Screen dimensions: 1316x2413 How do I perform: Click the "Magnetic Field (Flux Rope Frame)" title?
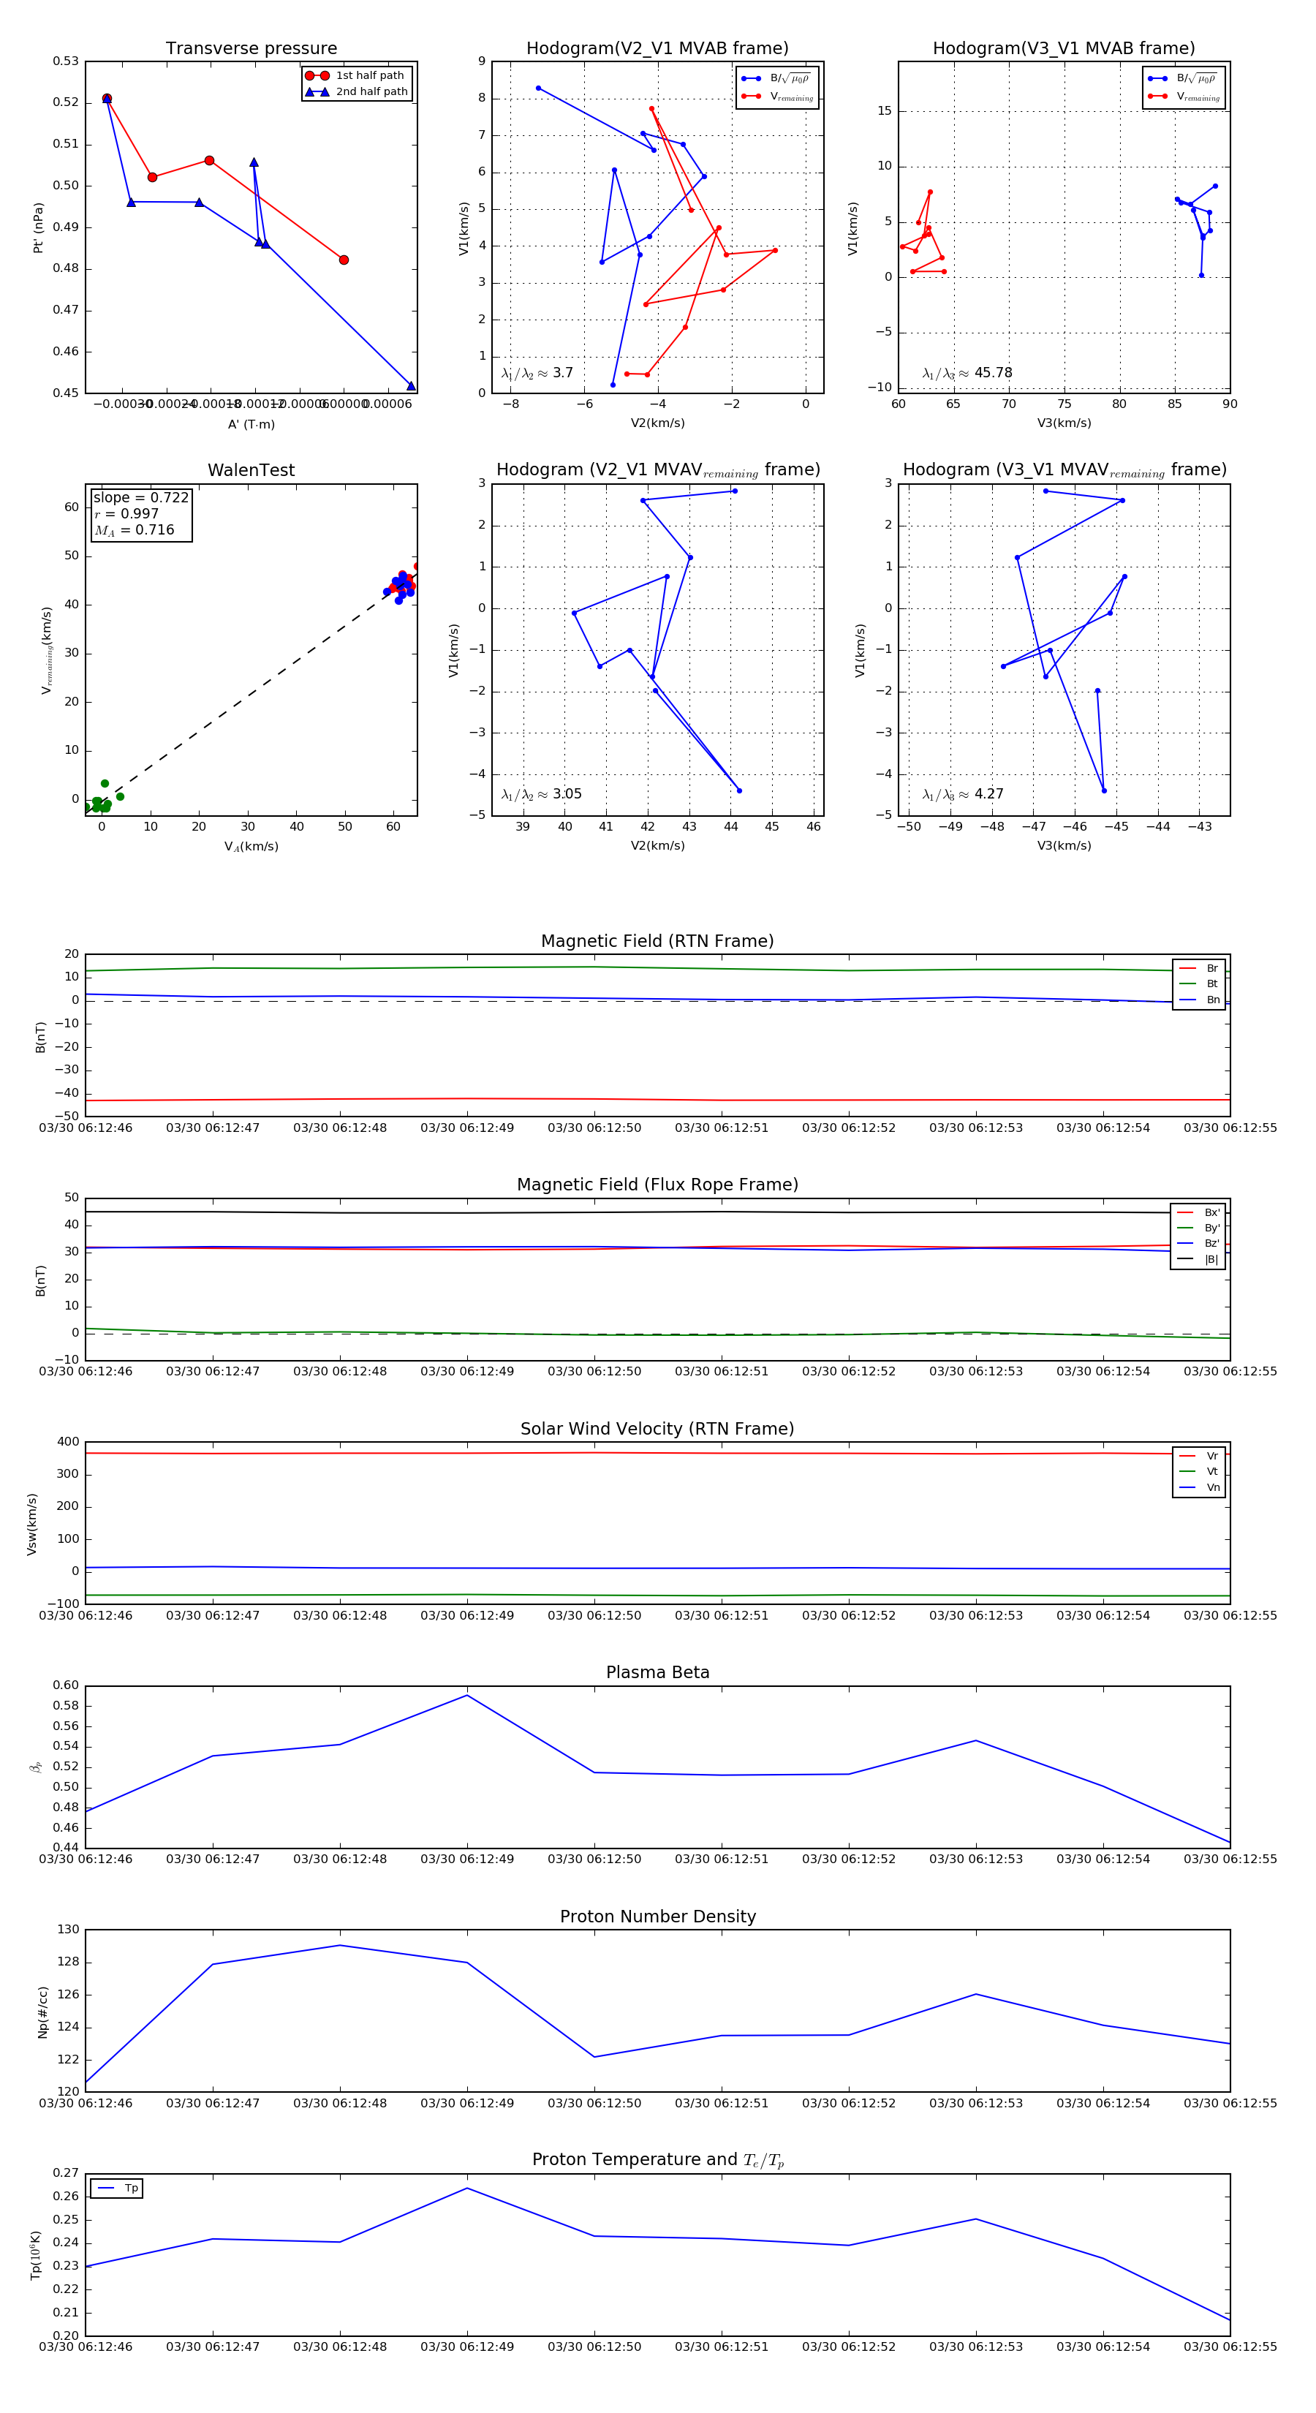point(657,1185)
